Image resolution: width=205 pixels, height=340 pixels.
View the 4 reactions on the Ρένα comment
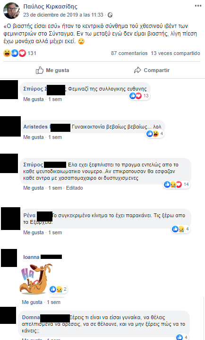tap(181, 229)
